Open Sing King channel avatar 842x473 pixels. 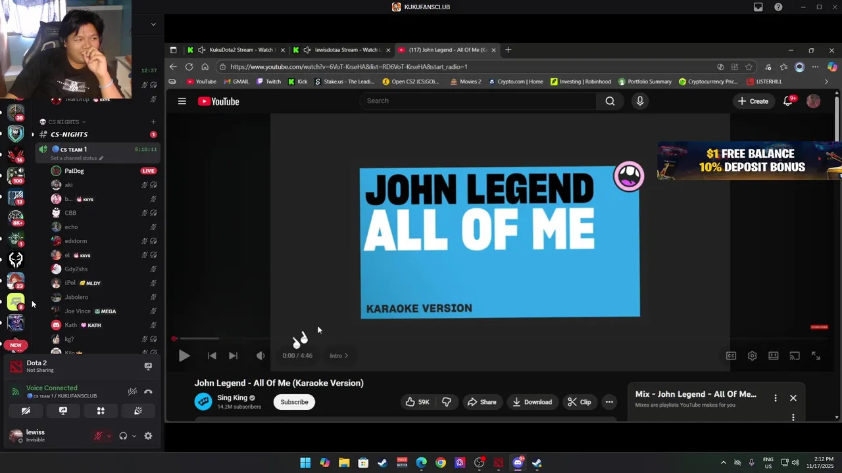point(203,401)
